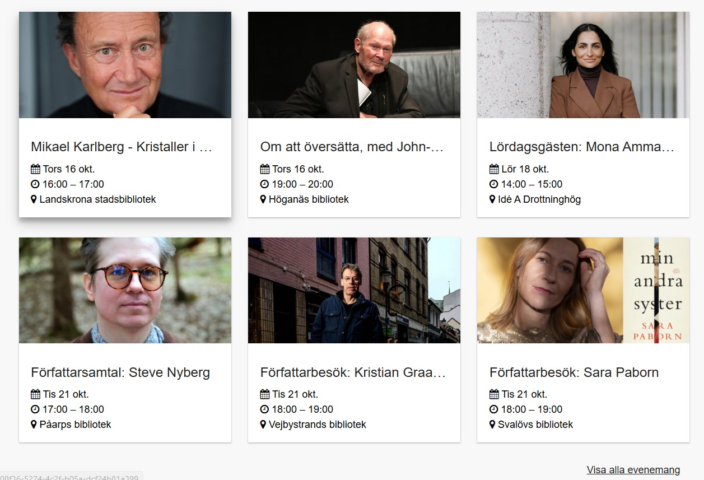Click photo of man with round glasses

pyautogui.click(x=125, y=290)
